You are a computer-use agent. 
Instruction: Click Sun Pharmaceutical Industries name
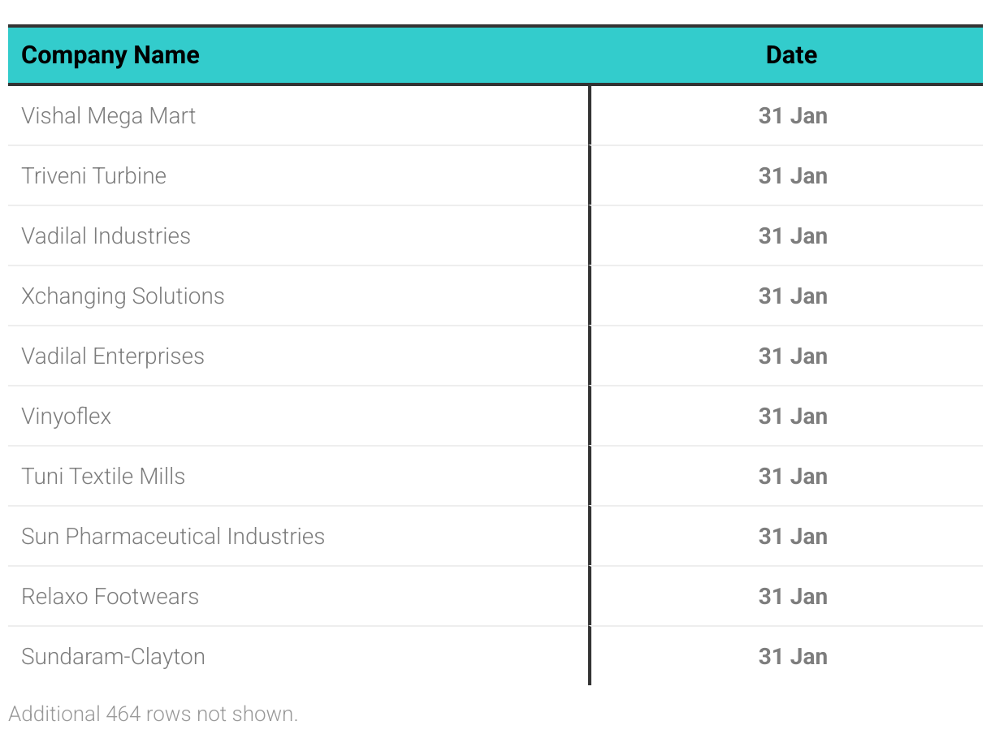pos(173,537)
